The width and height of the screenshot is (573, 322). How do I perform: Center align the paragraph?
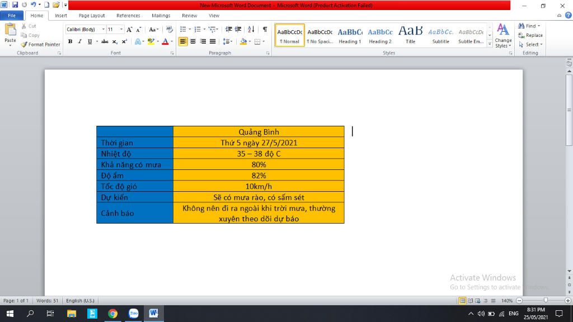193,41
